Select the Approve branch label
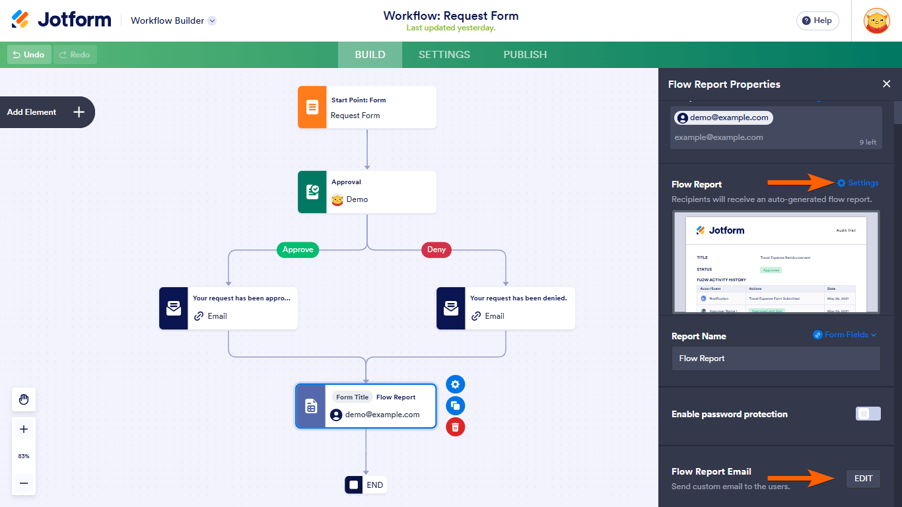This screenshot has height=507, width=902. (298, 250)
